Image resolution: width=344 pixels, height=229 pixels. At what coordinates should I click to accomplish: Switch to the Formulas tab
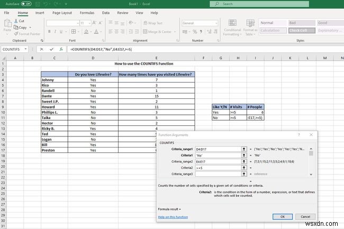pyautogui.click(x=87, y=13)
